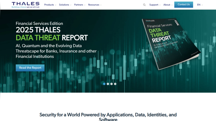Select the first carousel dot
The height and width of the screenshot is (121, 216).
click(x=104, y=84)
